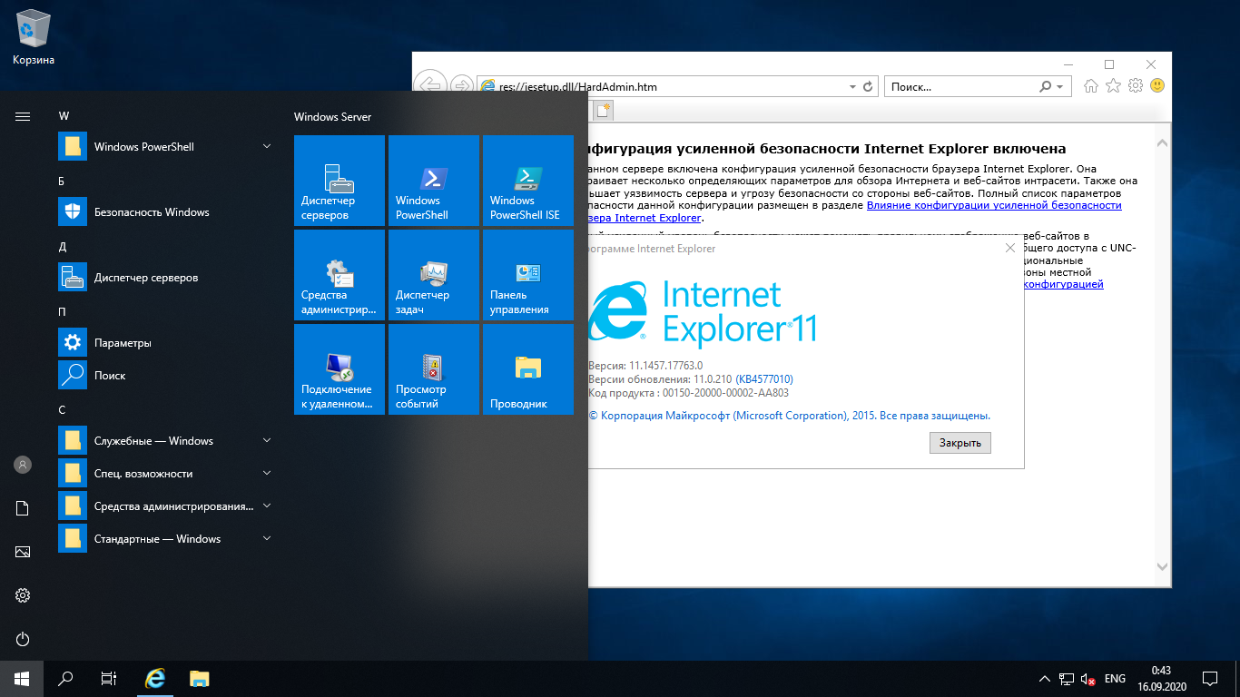1240x697 pixels.
Task: Click the Microsoft Corporation copyright link
Action: 789,416
